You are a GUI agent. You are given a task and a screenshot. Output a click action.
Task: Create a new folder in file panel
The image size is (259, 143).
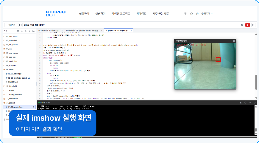pos(34,31)
